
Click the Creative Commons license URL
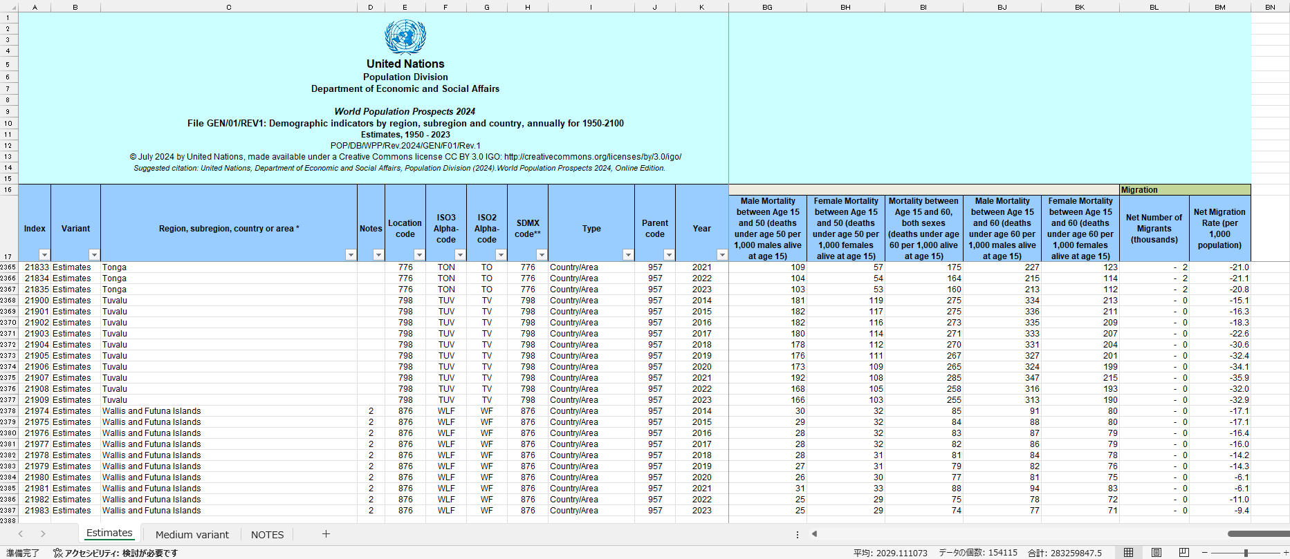point(592,157)
